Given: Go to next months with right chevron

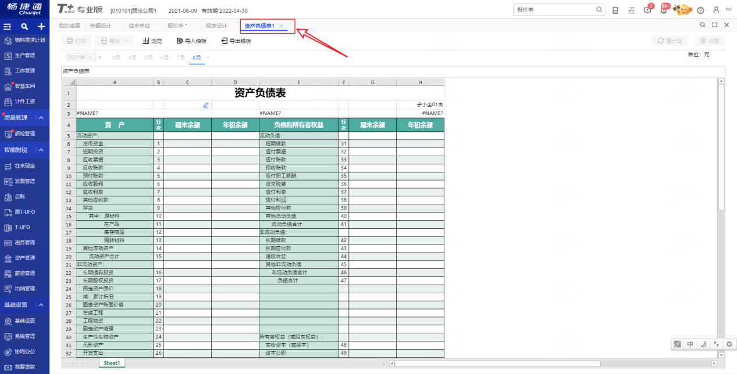Looking at the screenshot, I should [x=208, y=57].
